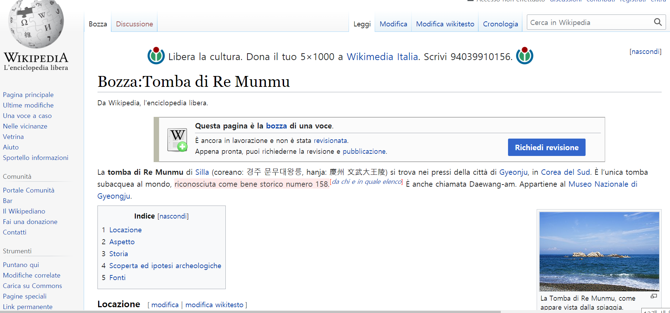Image resolution: width=670 pixels, height=313 pixels.
Task: Switch to the Bozza tab
Action: pos(98,24)
